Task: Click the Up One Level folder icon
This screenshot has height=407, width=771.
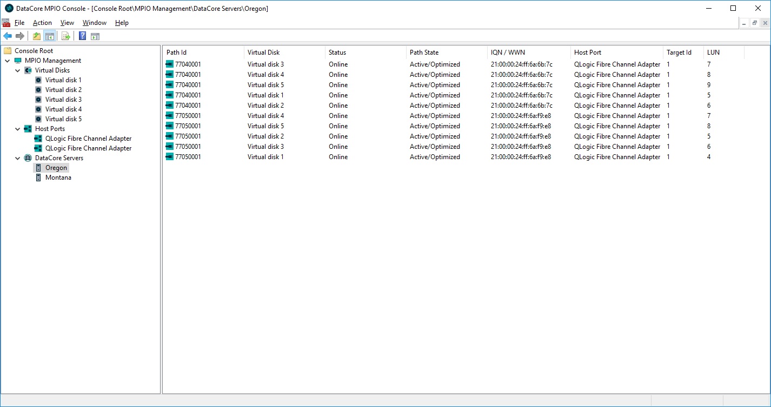Action: tap(37, 36)
